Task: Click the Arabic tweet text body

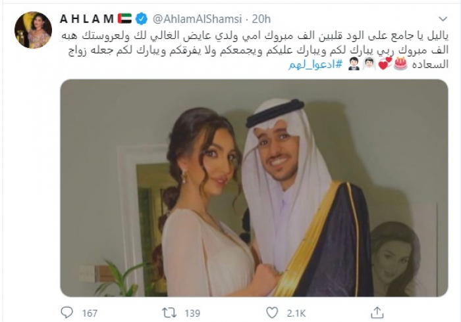Action: point(255,50)
